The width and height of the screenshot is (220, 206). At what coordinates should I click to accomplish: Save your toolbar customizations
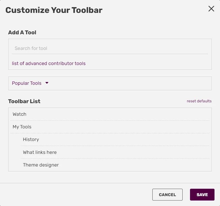(x=202, y=194)
